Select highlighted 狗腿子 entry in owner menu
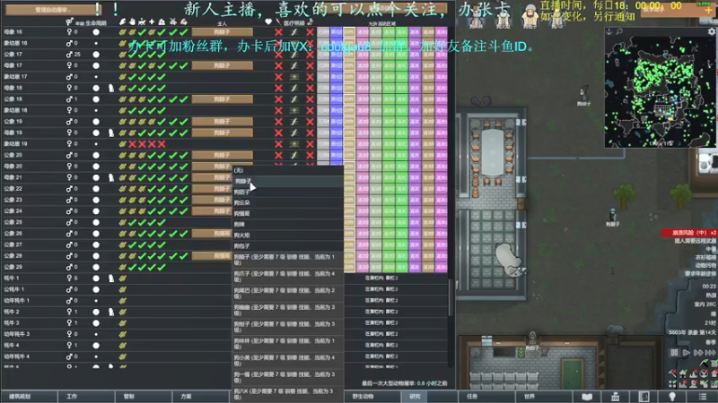This screenshot has height=403, width=718. pyautogui.click(x=288, y=182)
